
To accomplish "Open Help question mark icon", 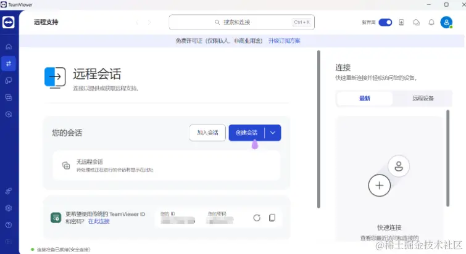I will pyautogui.click(x=9, y=225).
